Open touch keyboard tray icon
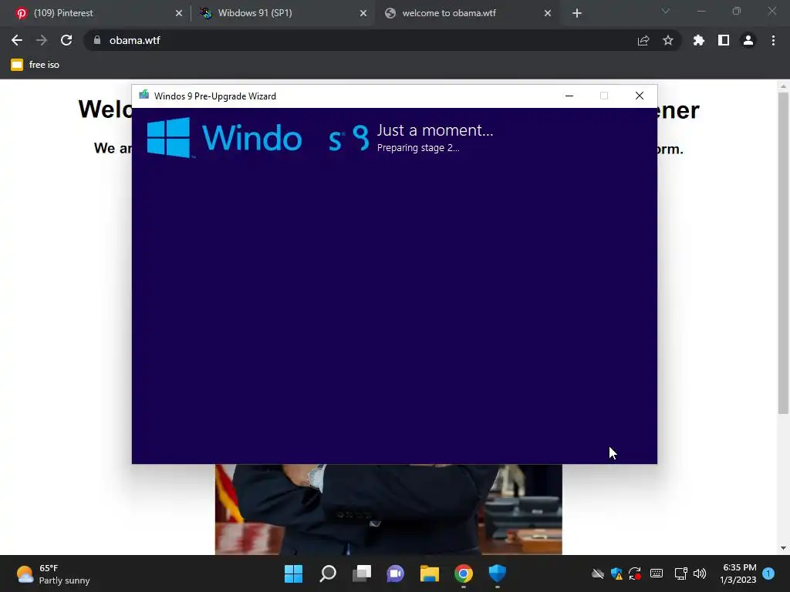 pyautogui.click(x=657, y=573)
